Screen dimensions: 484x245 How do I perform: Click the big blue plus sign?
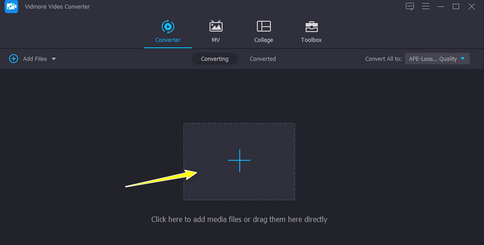(239, 161)
